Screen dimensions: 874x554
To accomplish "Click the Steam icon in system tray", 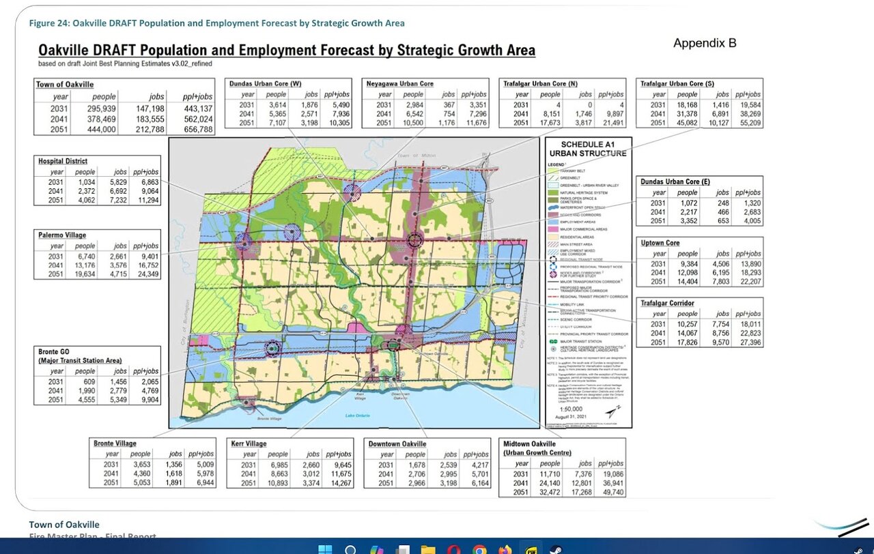I will (858, 550).
